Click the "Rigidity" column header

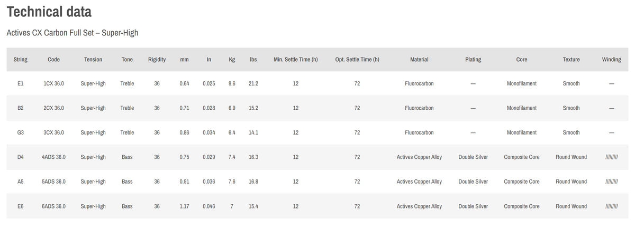(x=157, y=60)
